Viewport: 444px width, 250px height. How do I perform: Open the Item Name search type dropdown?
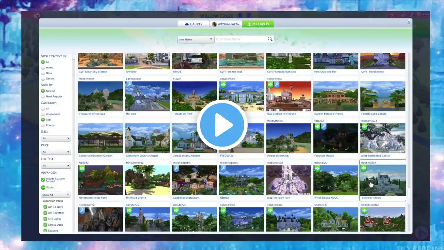point(195,40)
